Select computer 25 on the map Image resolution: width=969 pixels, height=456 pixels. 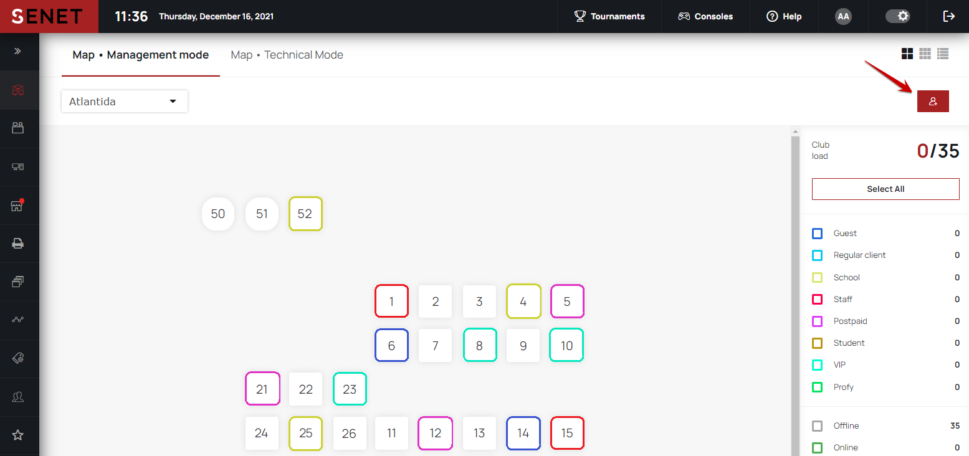(305, 433)
